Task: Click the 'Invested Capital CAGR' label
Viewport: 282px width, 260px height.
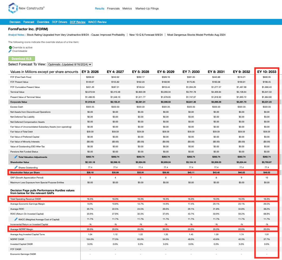Action: pyautogui.click(x=22, y=244)
